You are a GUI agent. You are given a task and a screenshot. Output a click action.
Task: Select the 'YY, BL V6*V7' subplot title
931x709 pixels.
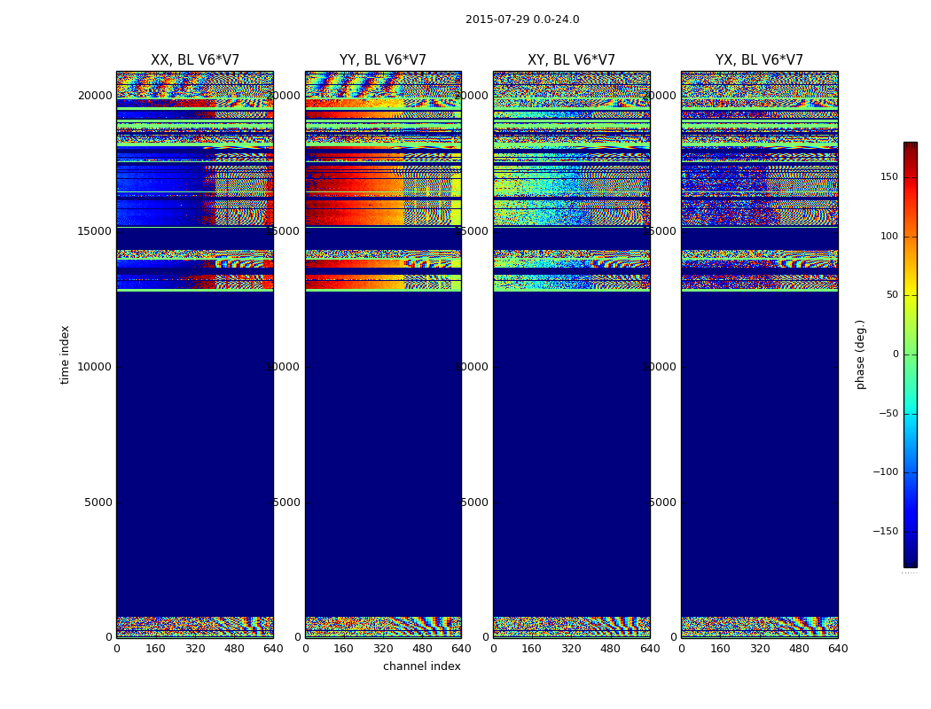(383, 60)
